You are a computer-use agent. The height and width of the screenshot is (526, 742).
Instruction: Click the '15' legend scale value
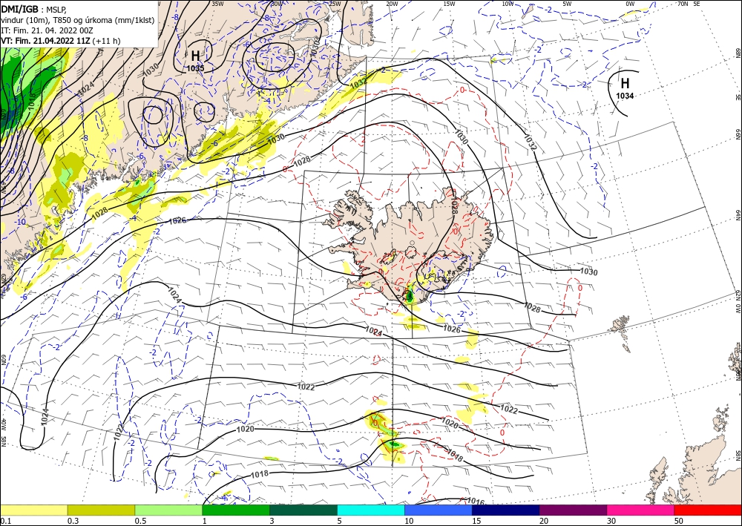pos(476,521)
